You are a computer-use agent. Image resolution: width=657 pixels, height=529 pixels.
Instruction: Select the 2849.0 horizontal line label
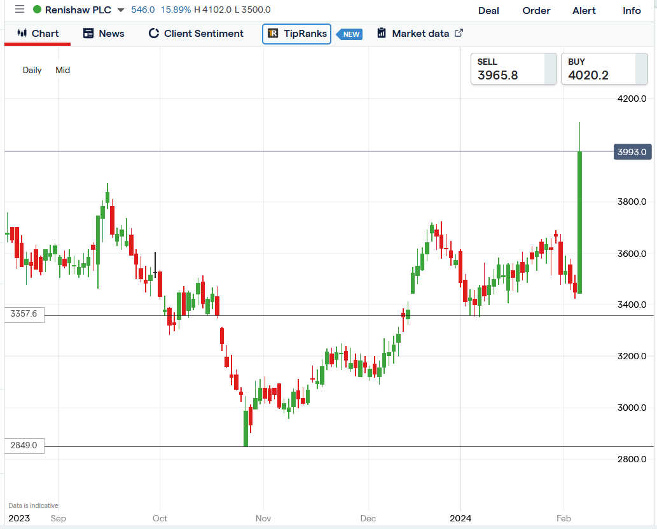24,445
